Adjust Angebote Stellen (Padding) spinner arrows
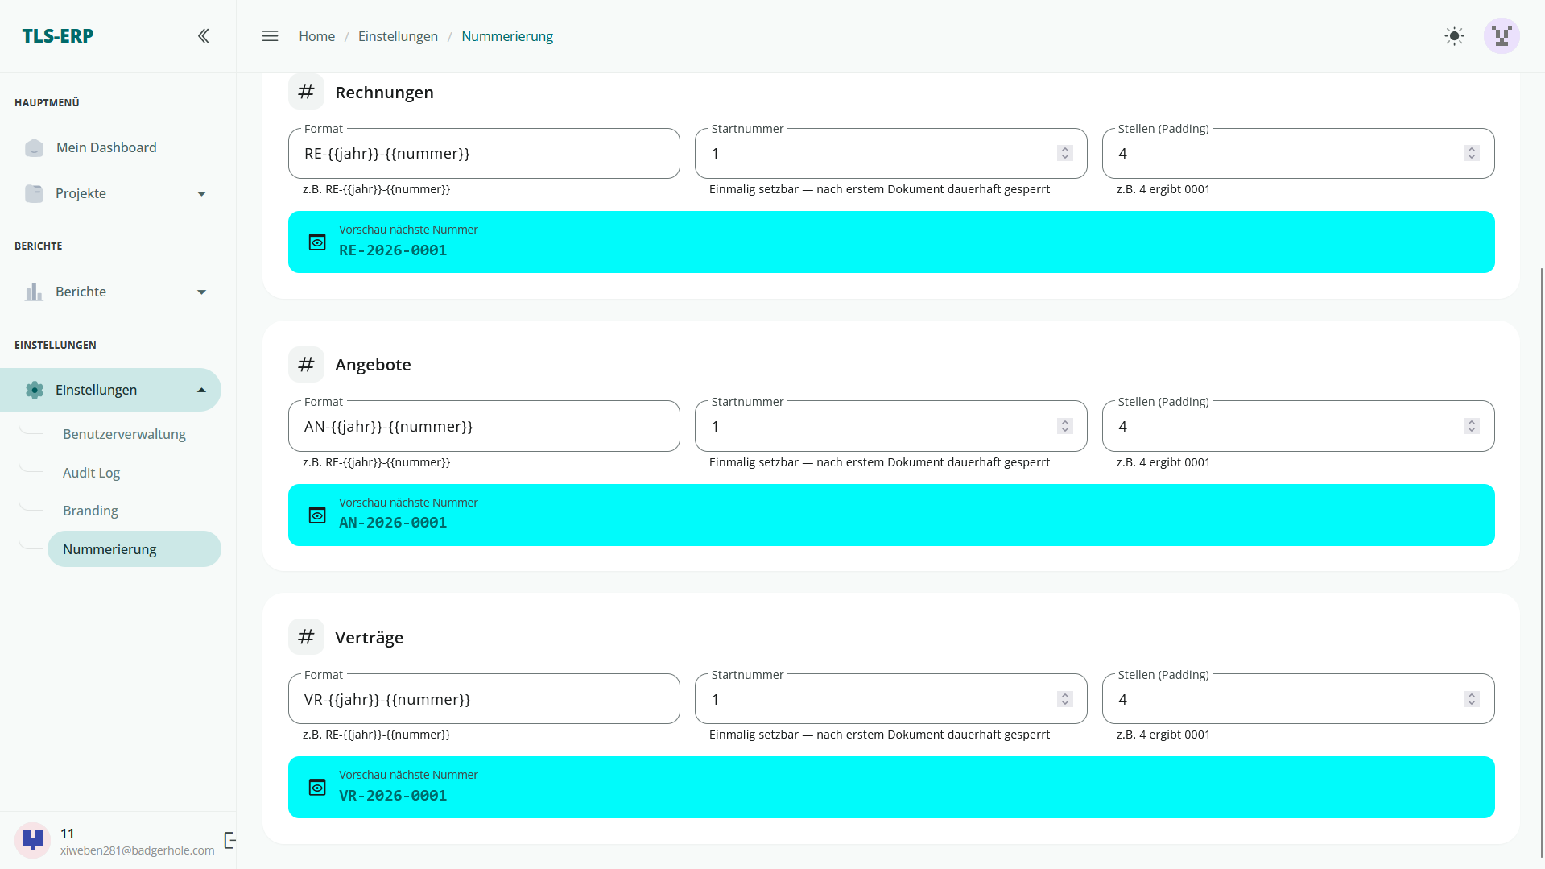Image resolution: width=1545 pixels, height=869 pixels. click(1471, 426)
